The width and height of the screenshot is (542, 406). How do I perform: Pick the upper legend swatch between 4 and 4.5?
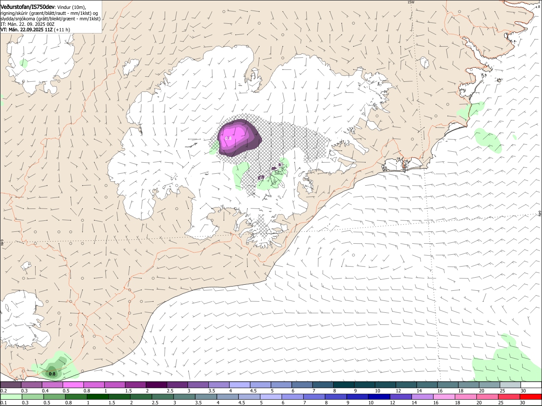coord(240,385)
